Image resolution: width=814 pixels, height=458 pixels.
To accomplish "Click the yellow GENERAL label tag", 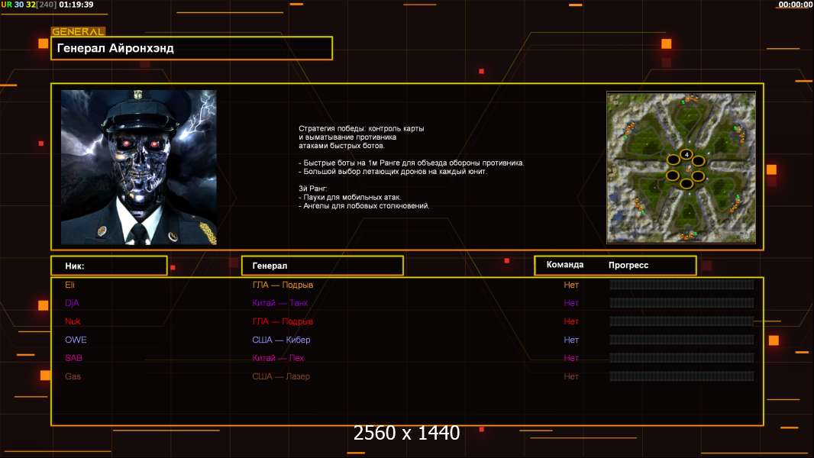I will point(78,32).
